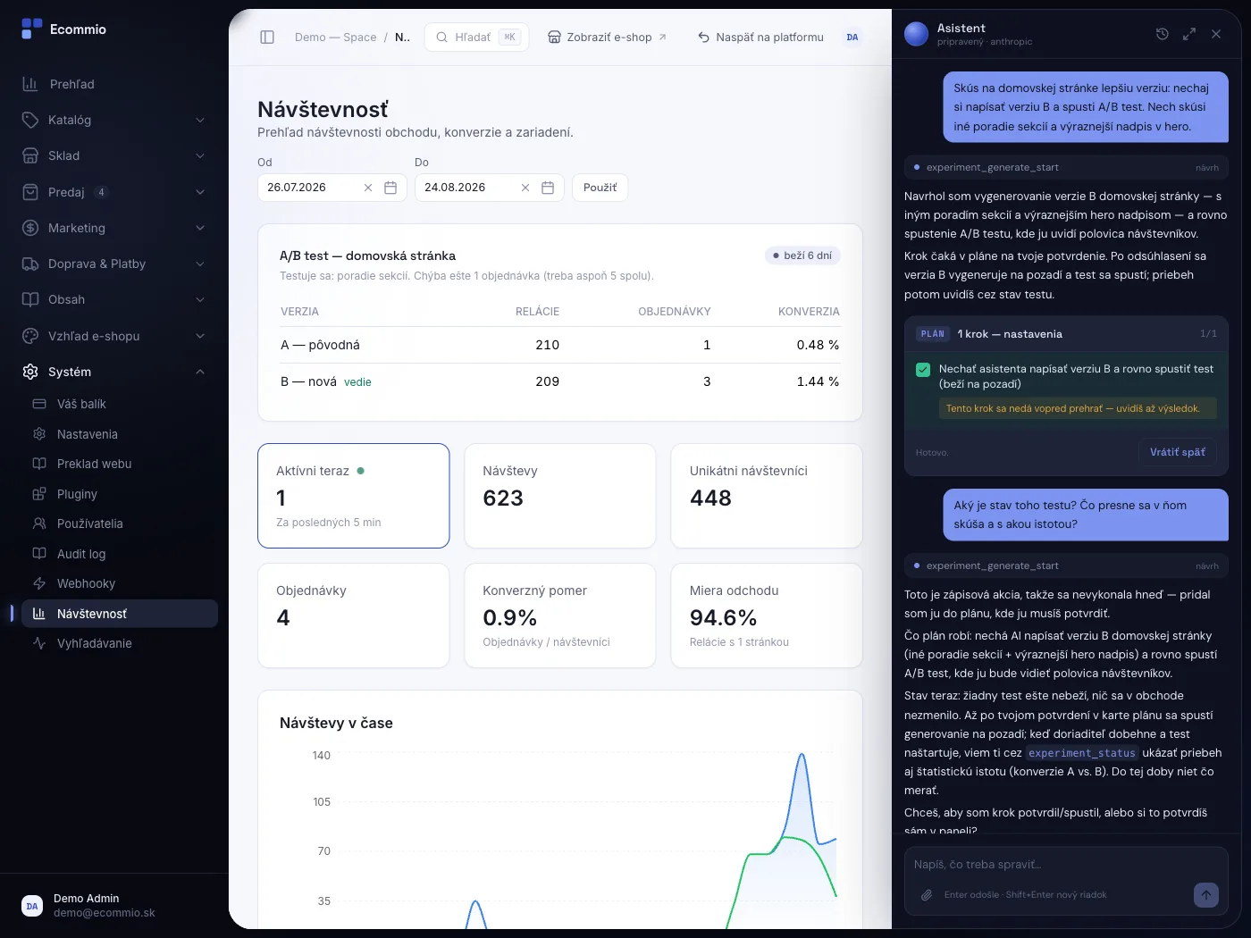Expand the Katalóg menu
Screen dimensions: 1251x938
(114, 120)
